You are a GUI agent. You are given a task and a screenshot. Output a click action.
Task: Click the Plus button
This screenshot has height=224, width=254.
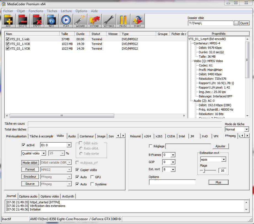(x=218, y=182)
